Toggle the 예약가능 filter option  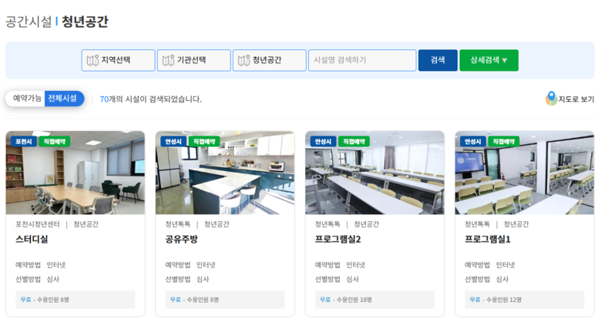[x=27, y=99]
